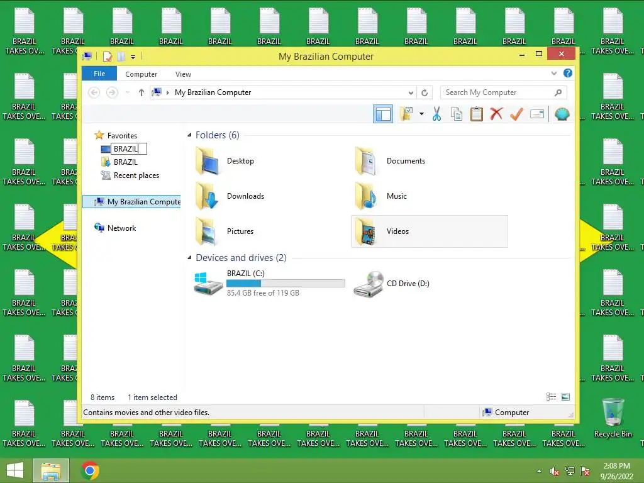The height and width of the screenshot is (483, 644).
Task: Click '85.4 GB free of 119 GB' text
Action: tap(263, 293)
